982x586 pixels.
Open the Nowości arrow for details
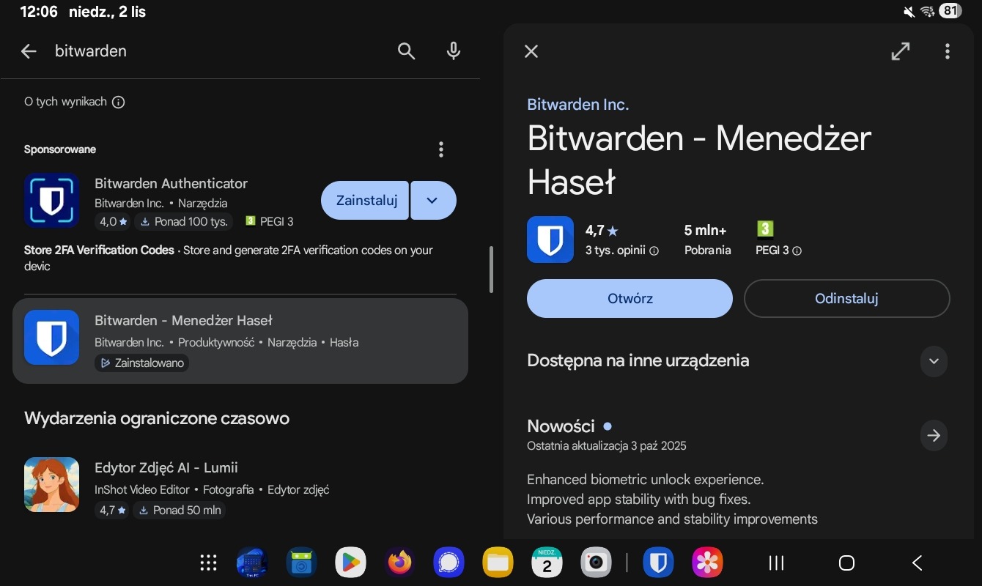click(933, 435)
